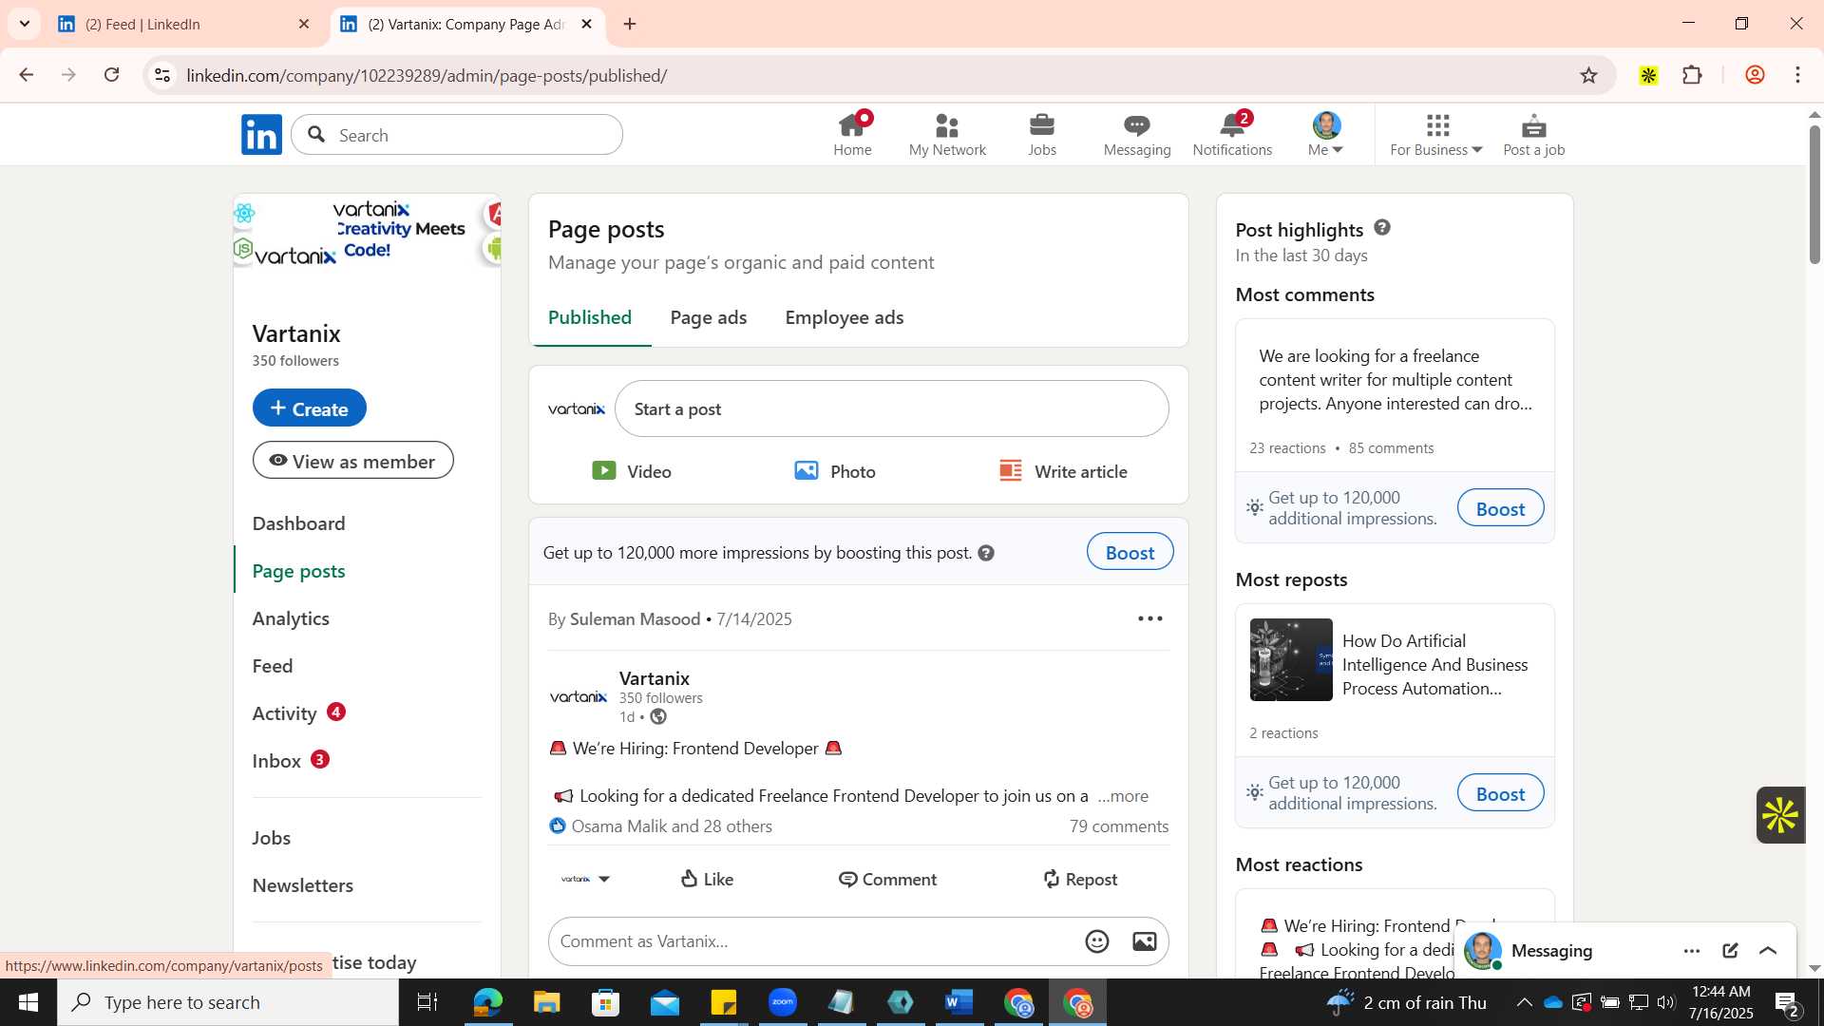Repost the Frontend Developer hiring post
Screen dimensions: 1824x1026
click(x=1079, y=880)
